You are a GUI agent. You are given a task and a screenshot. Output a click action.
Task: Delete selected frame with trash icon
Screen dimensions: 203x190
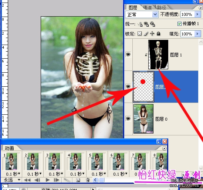point(88,180)
